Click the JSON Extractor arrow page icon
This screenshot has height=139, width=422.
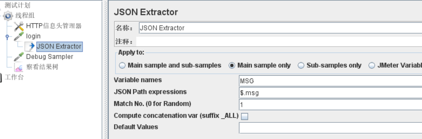[x=30, y=46]
